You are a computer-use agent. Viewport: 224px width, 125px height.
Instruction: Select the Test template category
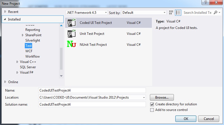click(28, 46)
